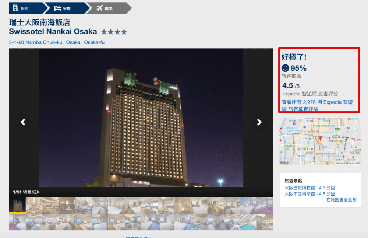Click the 95% recommendation score
The width and height of the screenshot is (368, 238).
(298, 68)
